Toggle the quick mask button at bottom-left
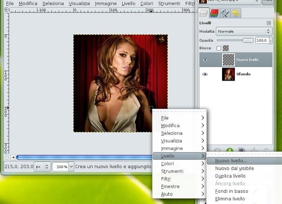 (7, 157)
